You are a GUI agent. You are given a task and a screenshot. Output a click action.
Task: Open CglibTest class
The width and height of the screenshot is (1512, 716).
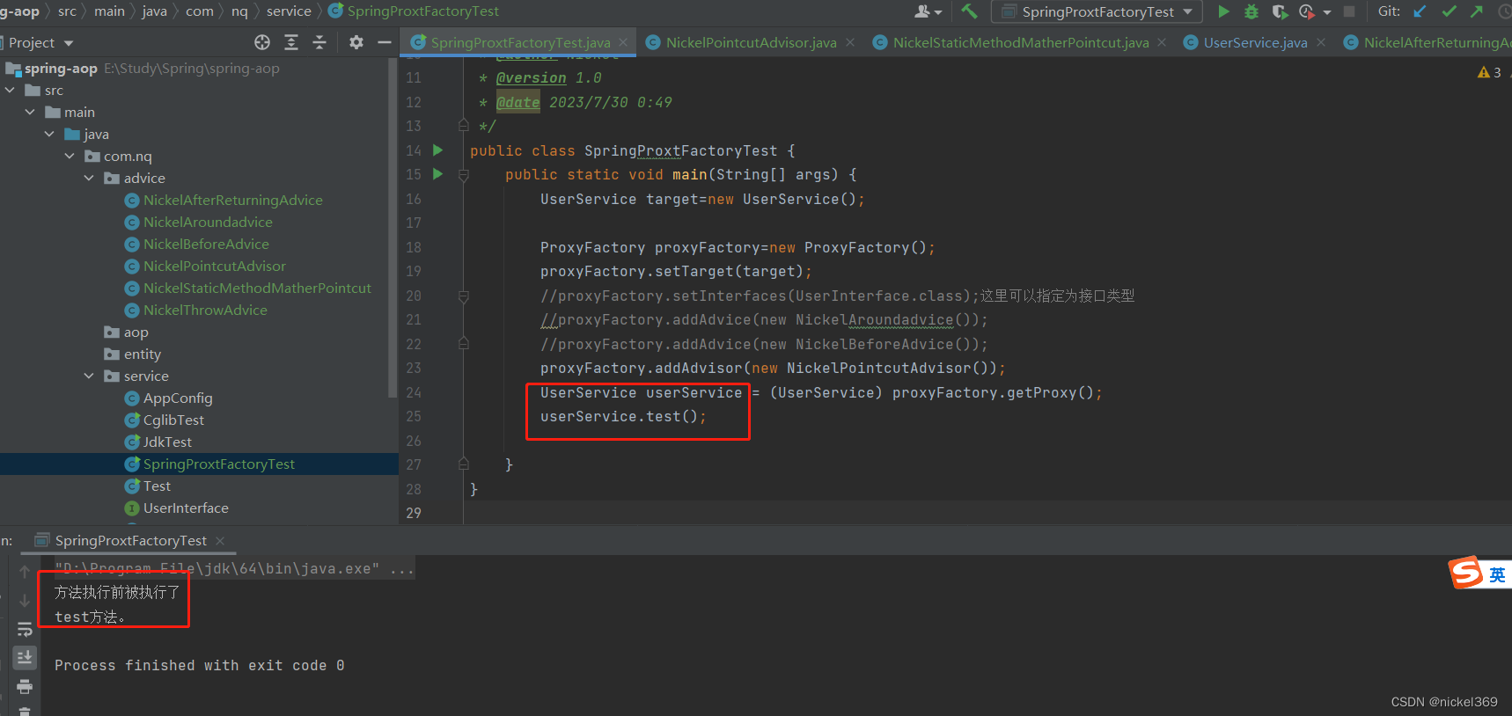point(173,420)
